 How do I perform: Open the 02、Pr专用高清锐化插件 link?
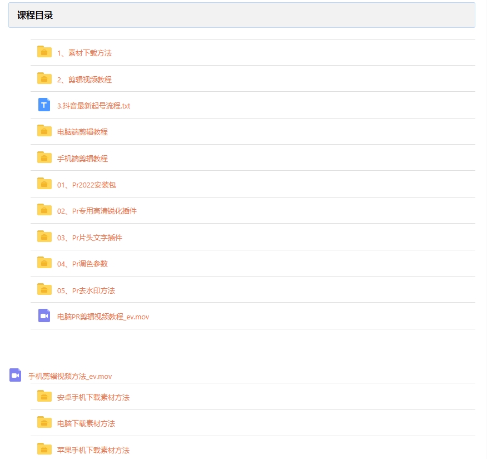pos(97,211)
